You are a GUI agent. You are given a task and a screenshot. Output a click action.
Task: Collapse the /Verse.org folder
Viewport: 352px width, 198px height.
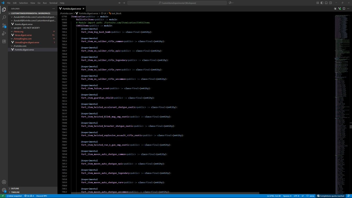point(33,31)
